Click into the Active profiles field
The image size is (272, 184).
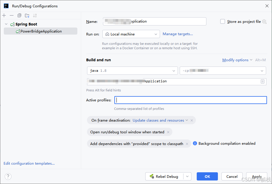click(191, 100)
